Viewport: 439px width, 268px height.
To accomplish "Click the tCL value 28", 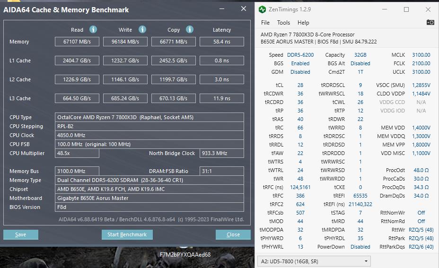I will coord(300,85).
